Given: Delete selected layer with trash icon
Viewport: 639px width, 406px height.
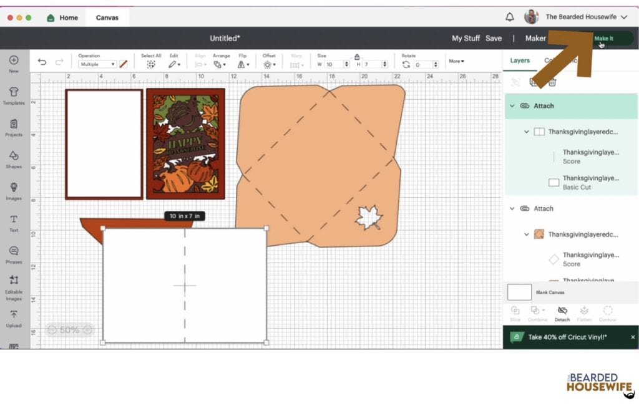Looking at the screenshot, I should (552, 82).
